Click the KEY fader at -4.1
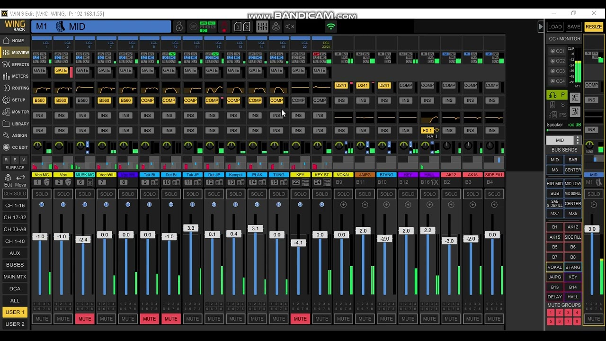This screenshot has height=341, width=606. (x=298, y=242)
